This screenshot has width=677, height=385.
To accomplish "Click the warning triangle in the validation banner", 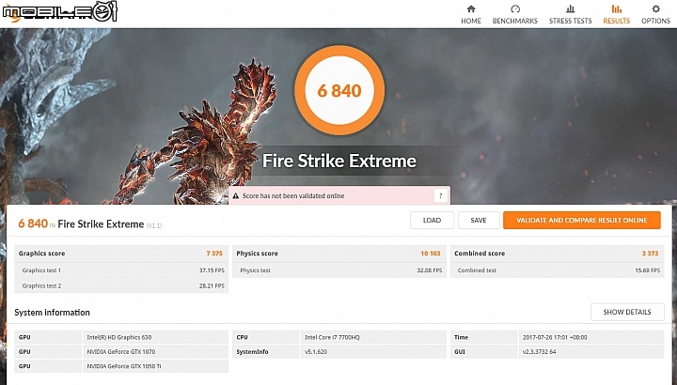I will pos(236,196).
